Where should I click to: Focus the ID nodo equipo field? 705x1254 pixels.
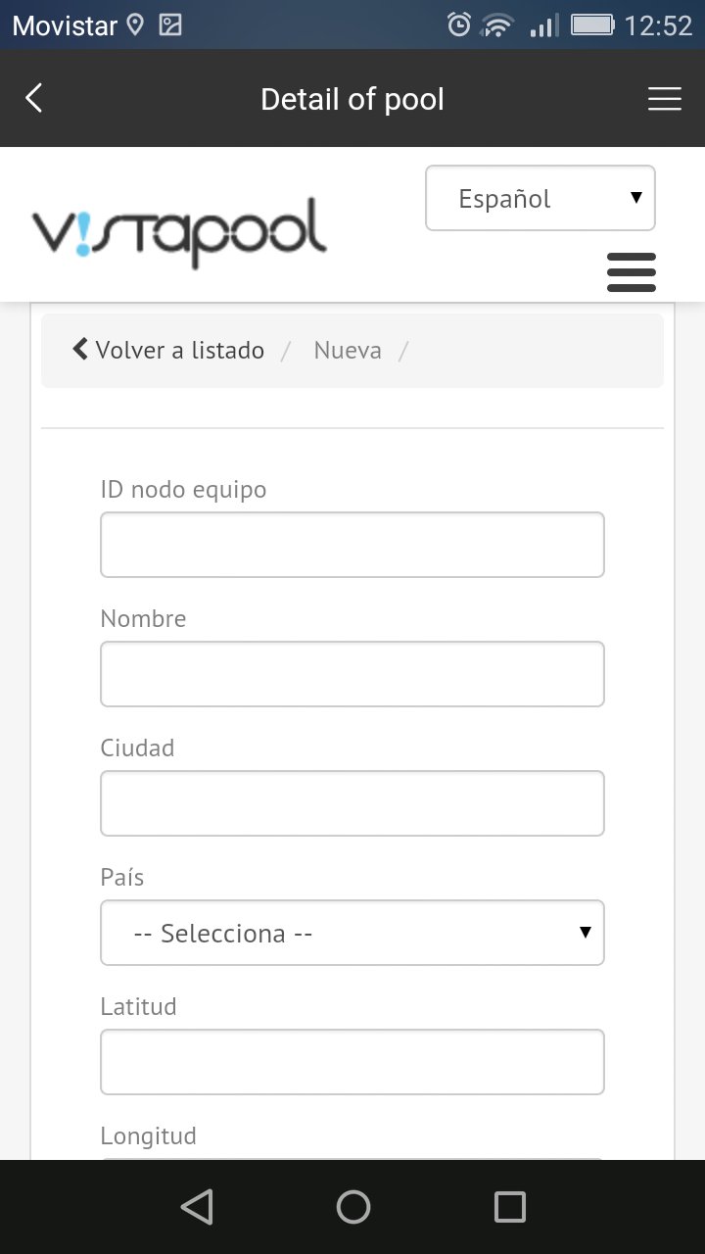click(x=352, y=545)
